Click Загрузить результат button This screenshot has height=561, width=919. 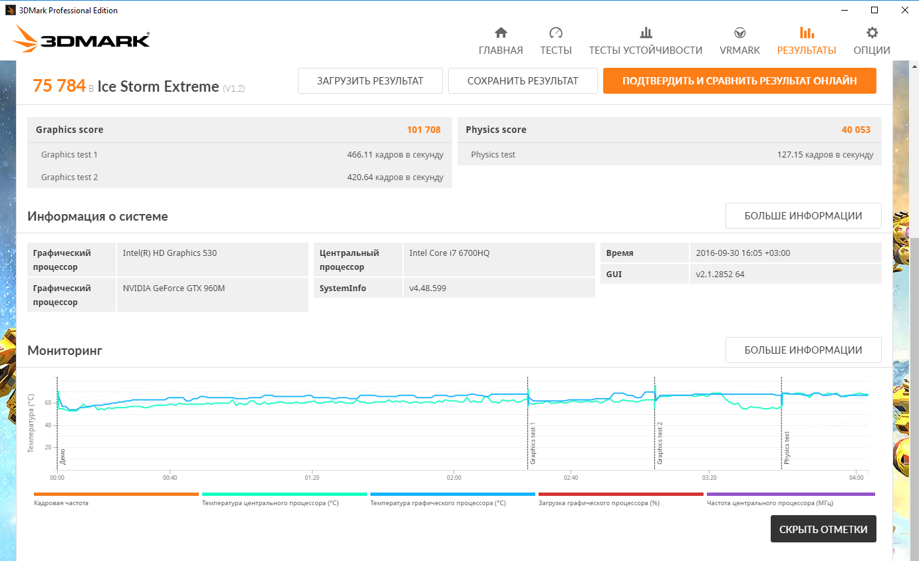370,81
